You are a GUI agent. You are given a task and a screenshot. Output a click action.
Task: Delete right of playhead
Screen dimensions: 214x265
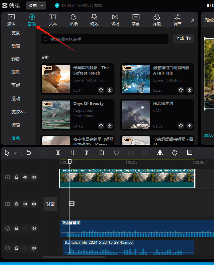click(x=87, y=153)
